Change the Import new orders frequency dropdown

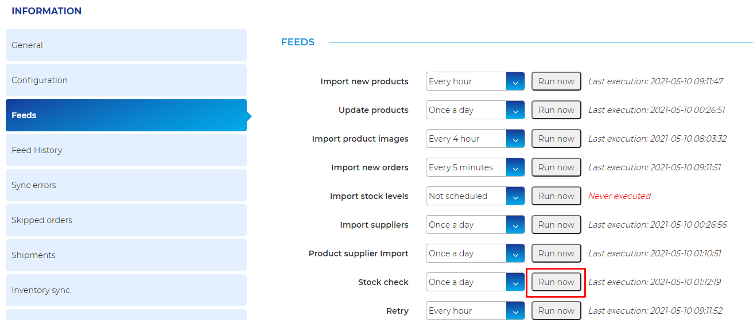click(x=475, y=167)
